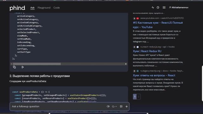This screenshot has height=114, width=203.
Task: Go to sources page 2
Action: [138, 97]
